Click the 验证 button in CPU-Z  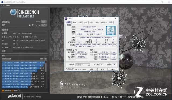(x=102, y=69)
